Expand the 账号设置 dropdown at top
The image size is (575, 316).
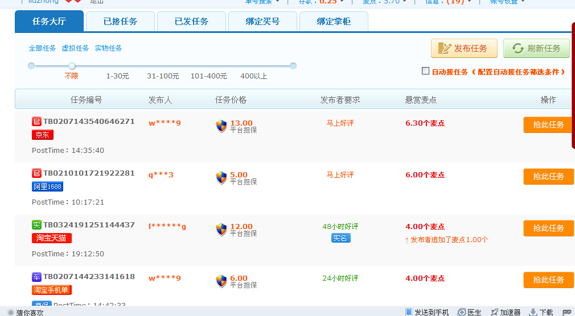507,2
